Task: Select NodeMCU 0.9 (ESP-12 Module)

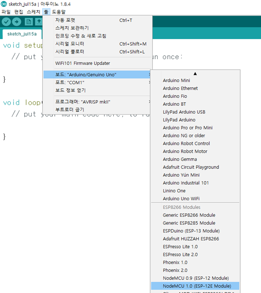Action: (x=195, y=278)
